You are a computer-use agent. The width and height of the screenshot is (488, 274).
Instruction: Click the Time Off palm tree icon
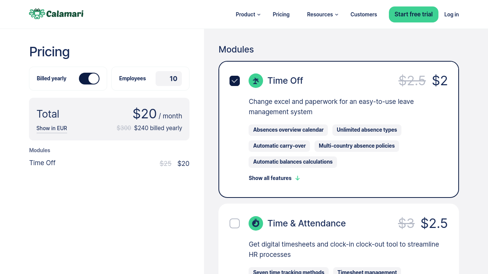click(x=256, y=81)
